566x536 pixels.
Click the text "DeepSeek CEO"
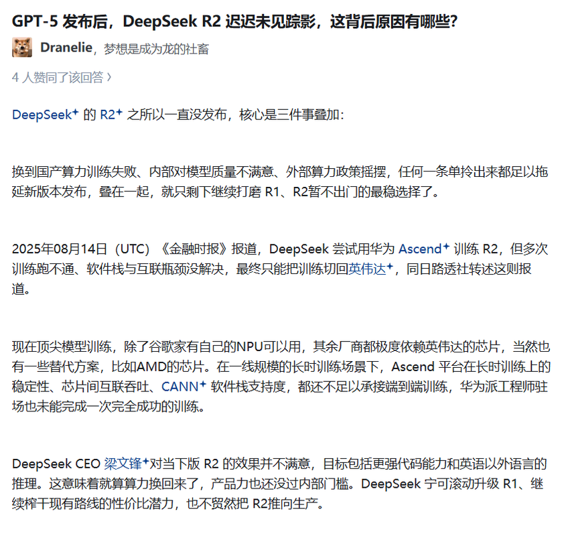[x=56, y=464]
